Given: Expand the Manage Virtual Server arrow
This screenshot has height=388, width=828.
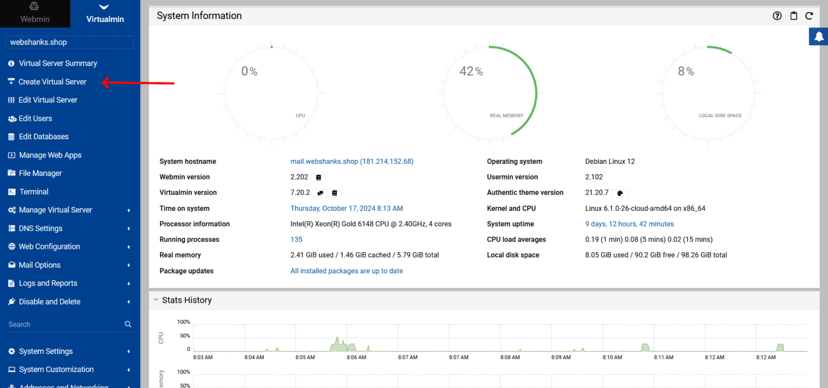Looking at the screenshot, I should coord(128,210).
